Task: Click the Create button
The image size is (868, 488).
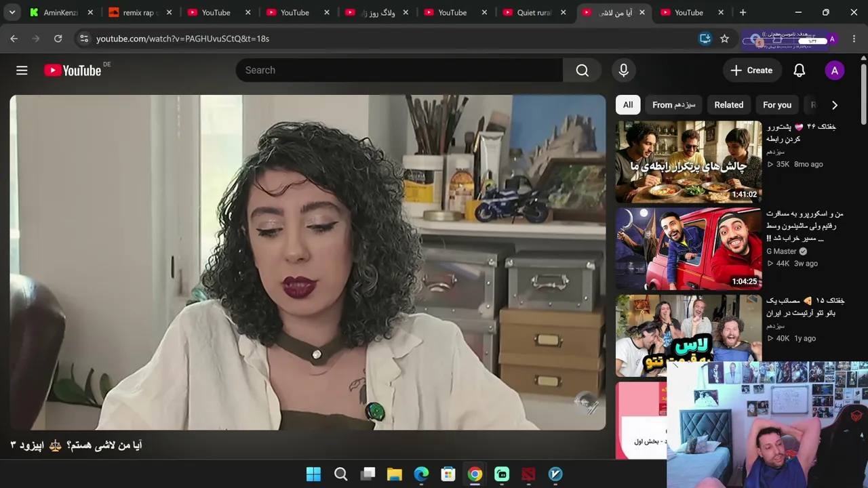Action: pyautogui.click(x=752, y=70)
